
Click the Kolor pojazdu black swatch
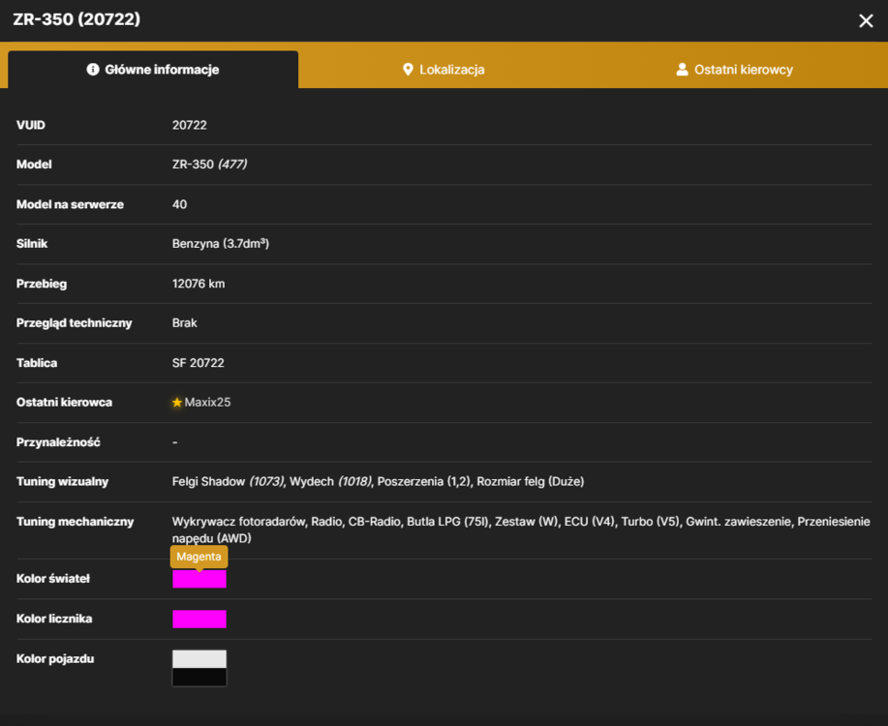(199, 677)
